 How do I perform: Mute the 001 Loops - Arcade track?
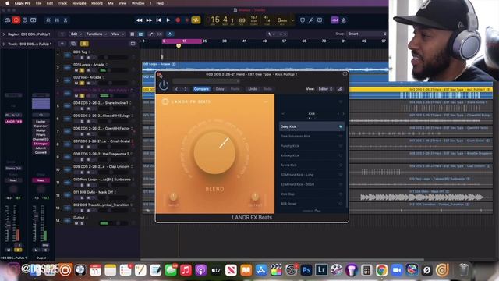(76, 70)
